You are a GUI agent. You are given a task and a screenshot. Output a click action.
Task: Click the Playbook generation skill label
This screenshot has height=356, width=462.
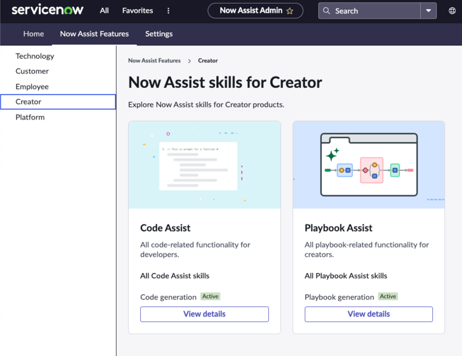(339, 297)
